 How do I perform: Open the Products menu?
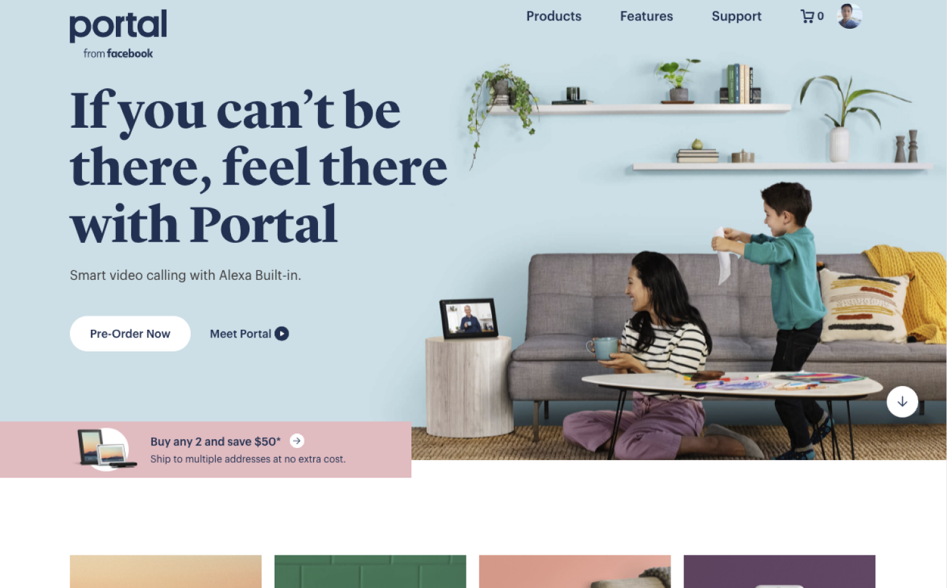[553, 16]
